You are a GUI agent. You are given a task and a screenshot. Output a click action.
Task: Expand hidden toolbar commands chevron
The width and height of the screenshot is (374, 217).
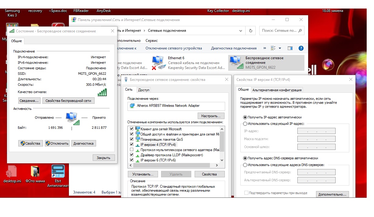pyautogui.click(x=264, y=48)
